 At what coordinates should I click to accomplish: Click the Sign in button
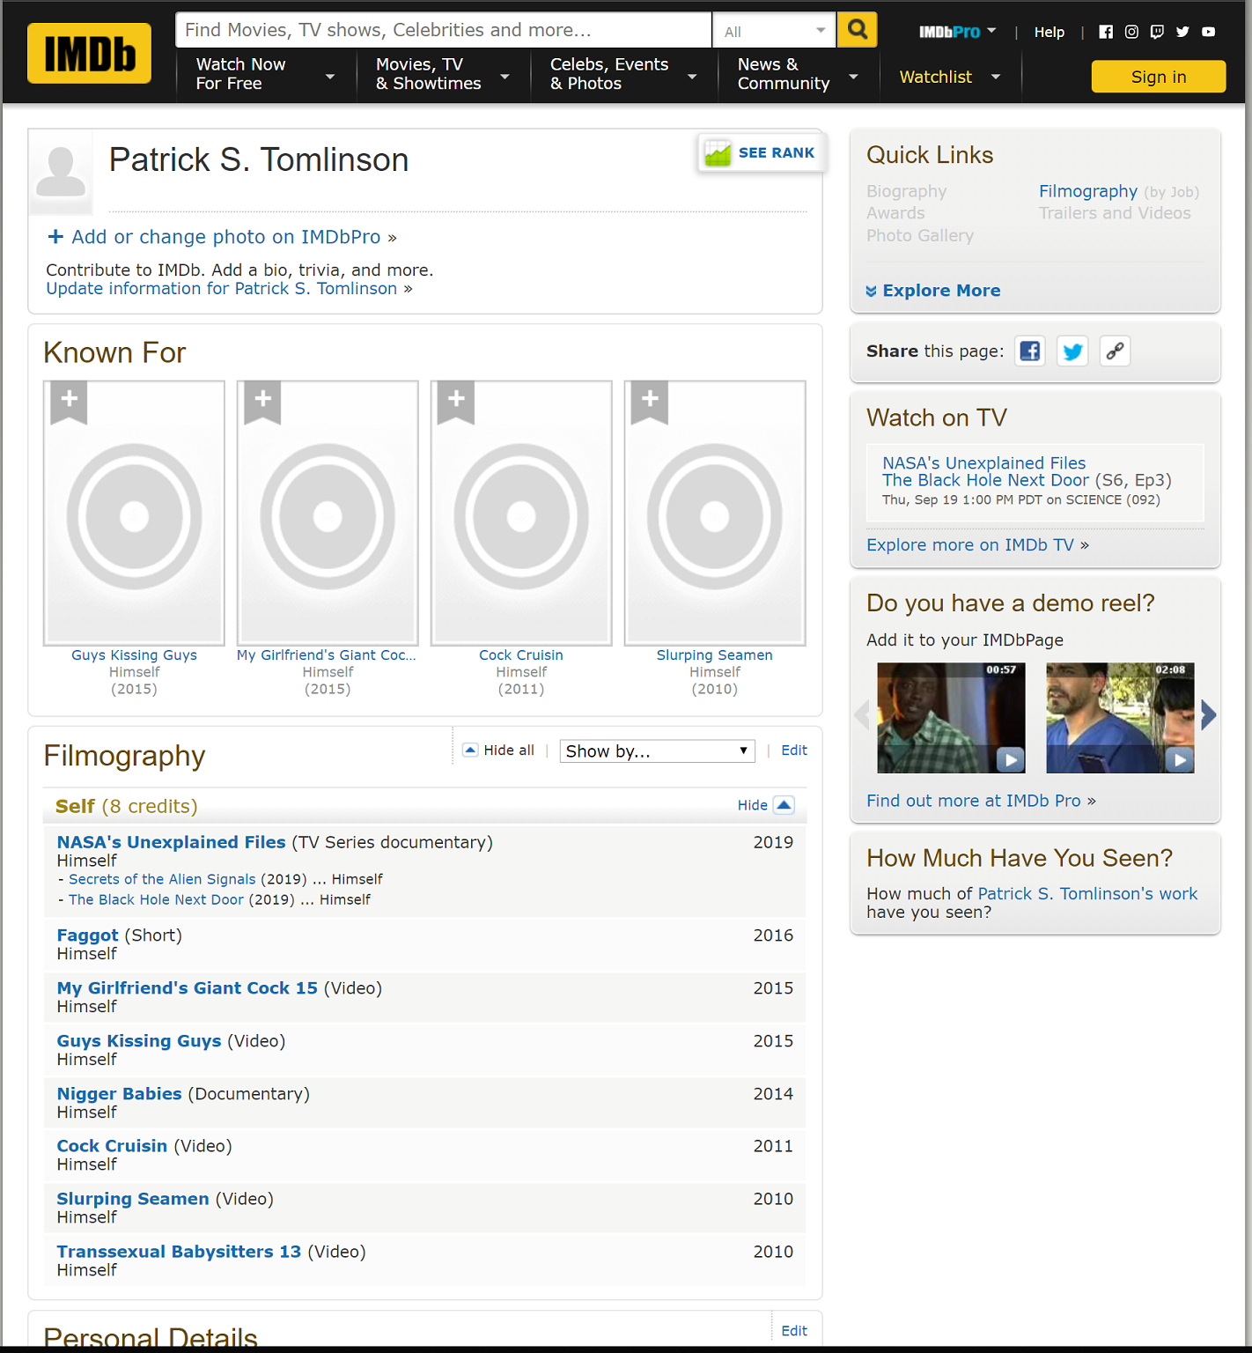[x=1159, y=77]
